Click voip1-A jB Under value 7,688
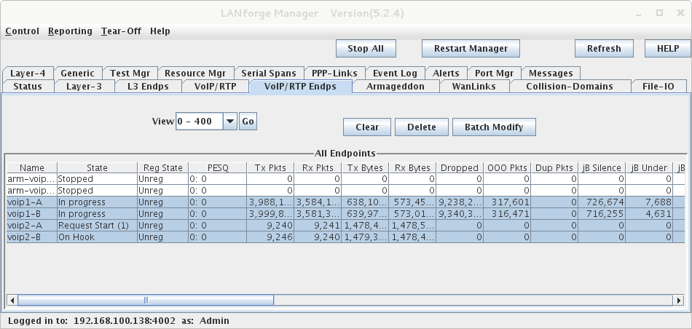The height and width of the screenshot is (329, 692). coord(649,202)
